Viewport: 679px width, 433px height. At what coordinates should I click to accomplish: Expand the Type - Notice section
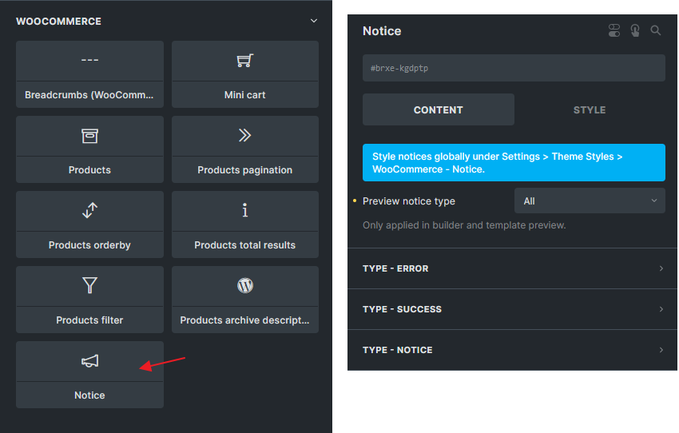coord(513,350)
